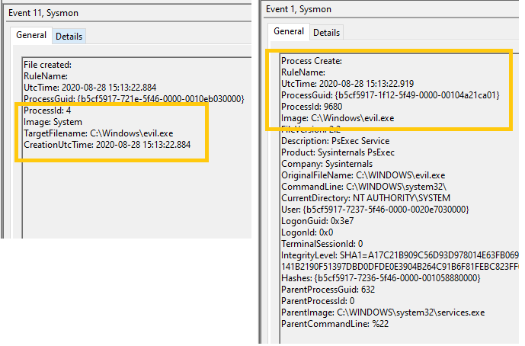
Task: Click ProcessGuid b5cf5917-721e line in Event 11
Action: pos(134,99)
